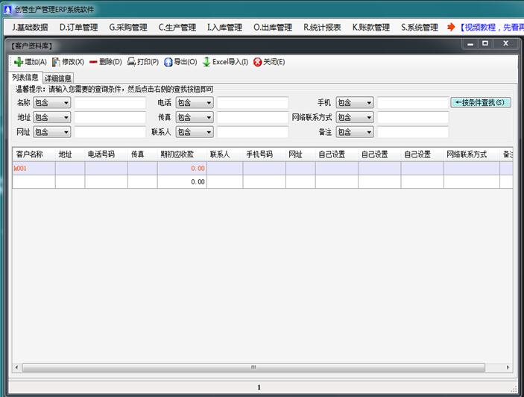Open the J.基础数据 menu

tap(30, 28)
